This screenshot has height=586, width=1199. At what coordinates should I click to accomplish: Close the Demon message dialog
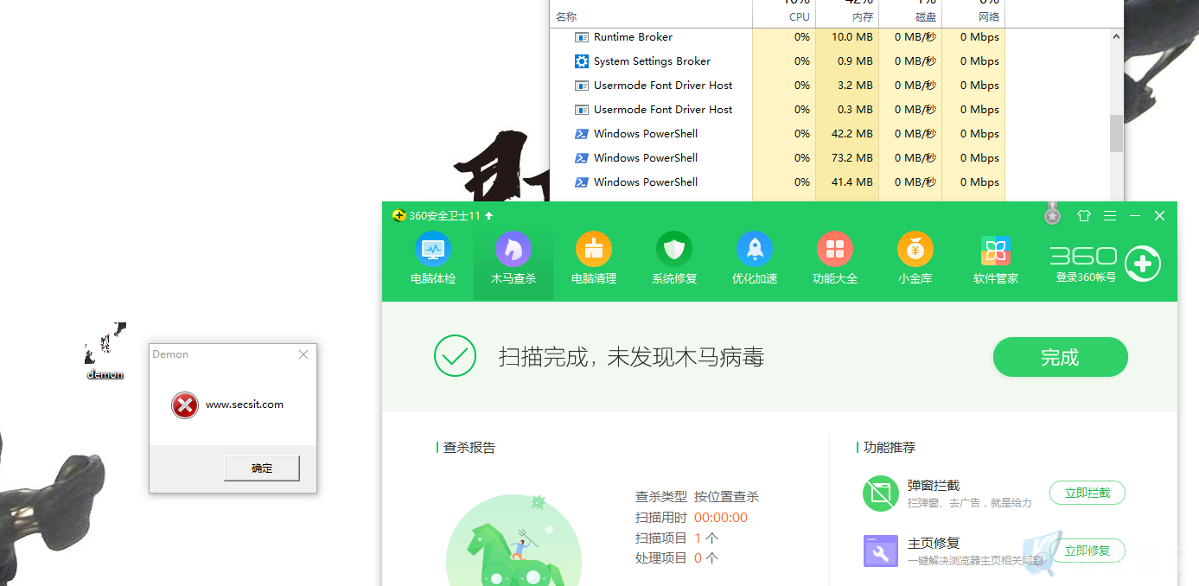(x=303, y=354)
